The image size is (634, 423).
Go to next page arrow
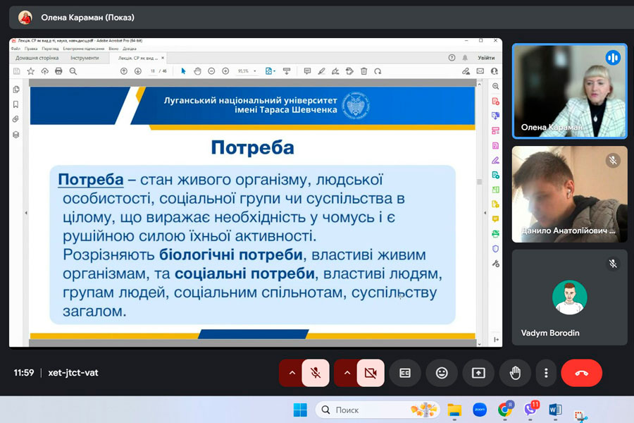[x=138, y=71]
